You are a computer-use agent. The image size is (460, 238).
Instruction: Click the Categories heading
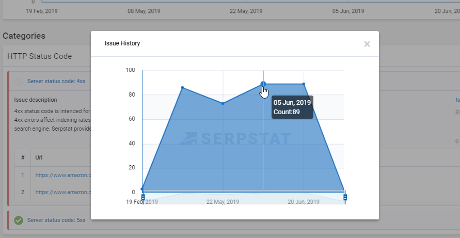[x=24, y=36]
